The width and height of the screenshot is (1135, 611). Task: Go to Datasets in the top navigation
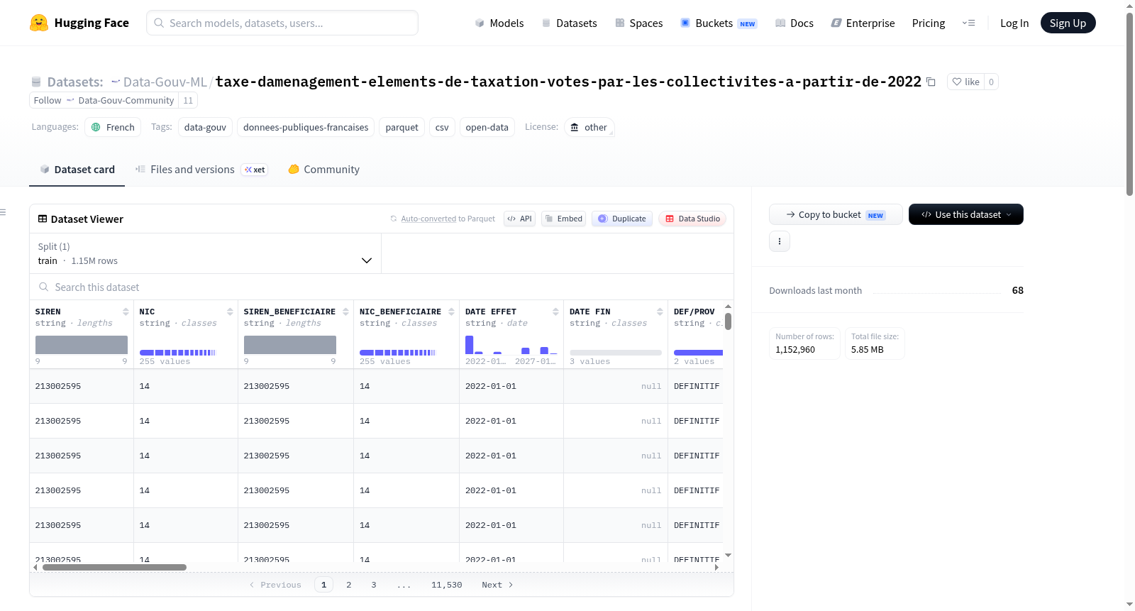[x=569, y=23]
